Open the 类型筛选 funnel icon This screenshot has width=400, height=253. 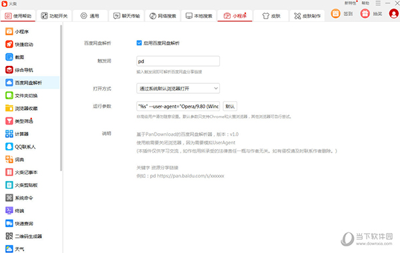9,121
